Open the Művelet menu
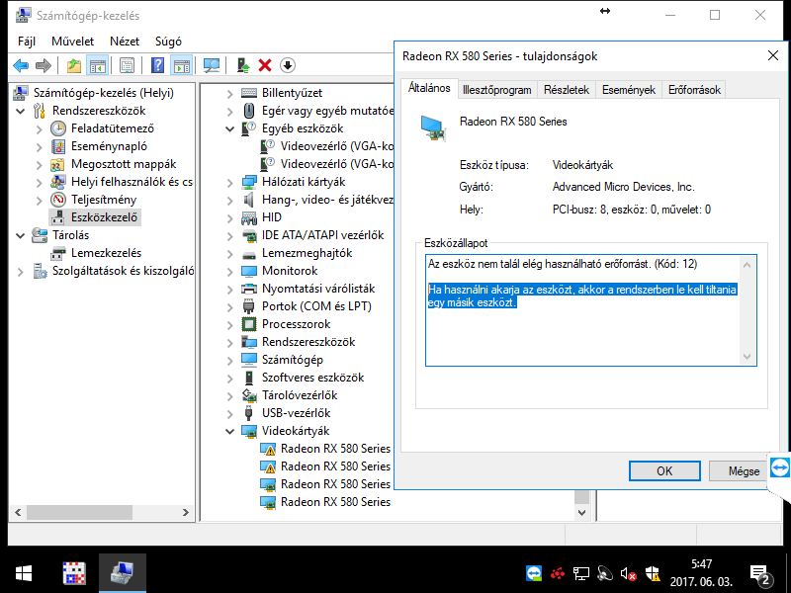The image size is (791, 593). pos(72,42)
